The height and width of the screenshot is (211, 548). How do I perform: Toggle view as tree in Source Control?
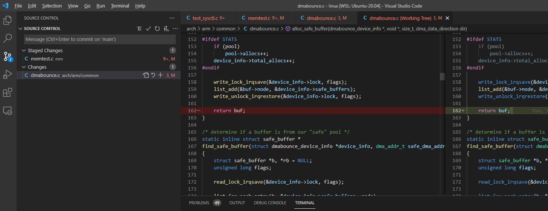[x=139, y=29]
